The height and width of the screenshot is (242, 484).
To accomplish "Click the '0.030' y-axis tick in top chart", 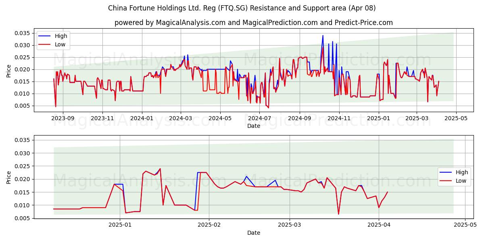I will (23, 45).
